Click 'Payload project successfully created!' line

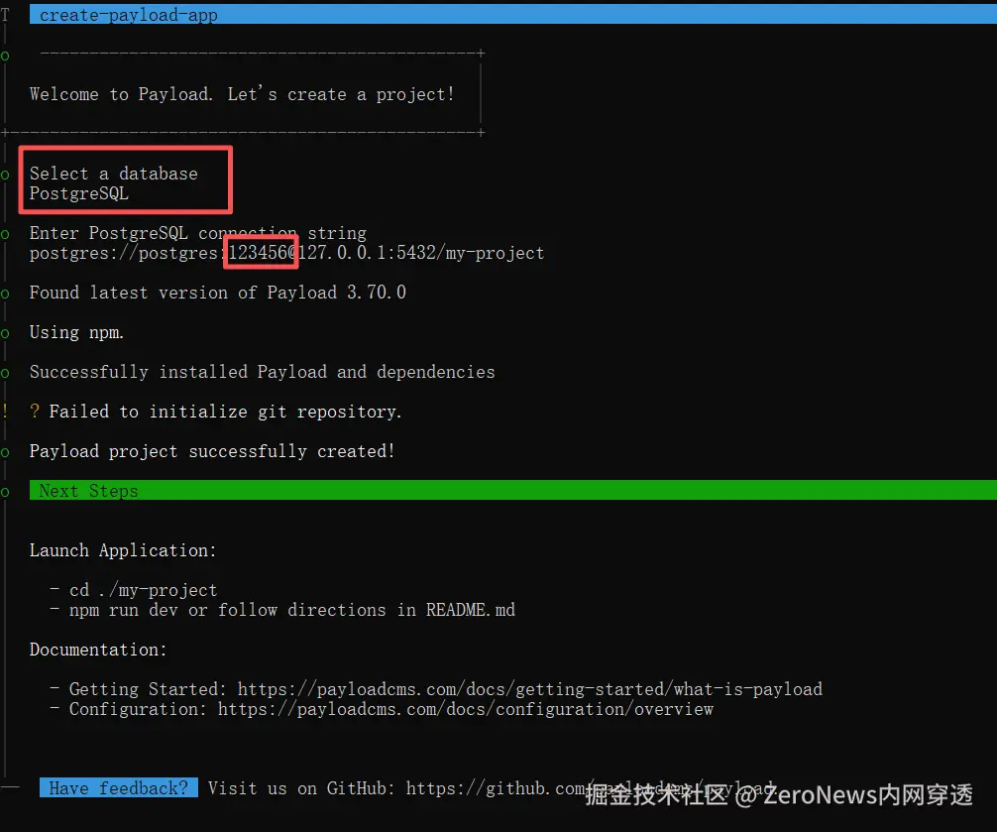point(212,451)
